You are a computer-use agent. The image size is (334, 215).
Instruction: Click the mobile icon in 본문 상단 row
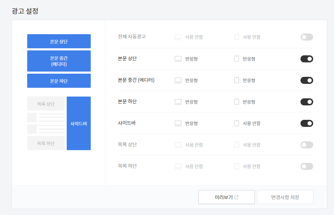tap(237, 59)
